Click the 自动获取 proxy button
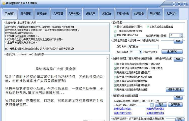Viewport: 189px width, 121px height. 175,105
